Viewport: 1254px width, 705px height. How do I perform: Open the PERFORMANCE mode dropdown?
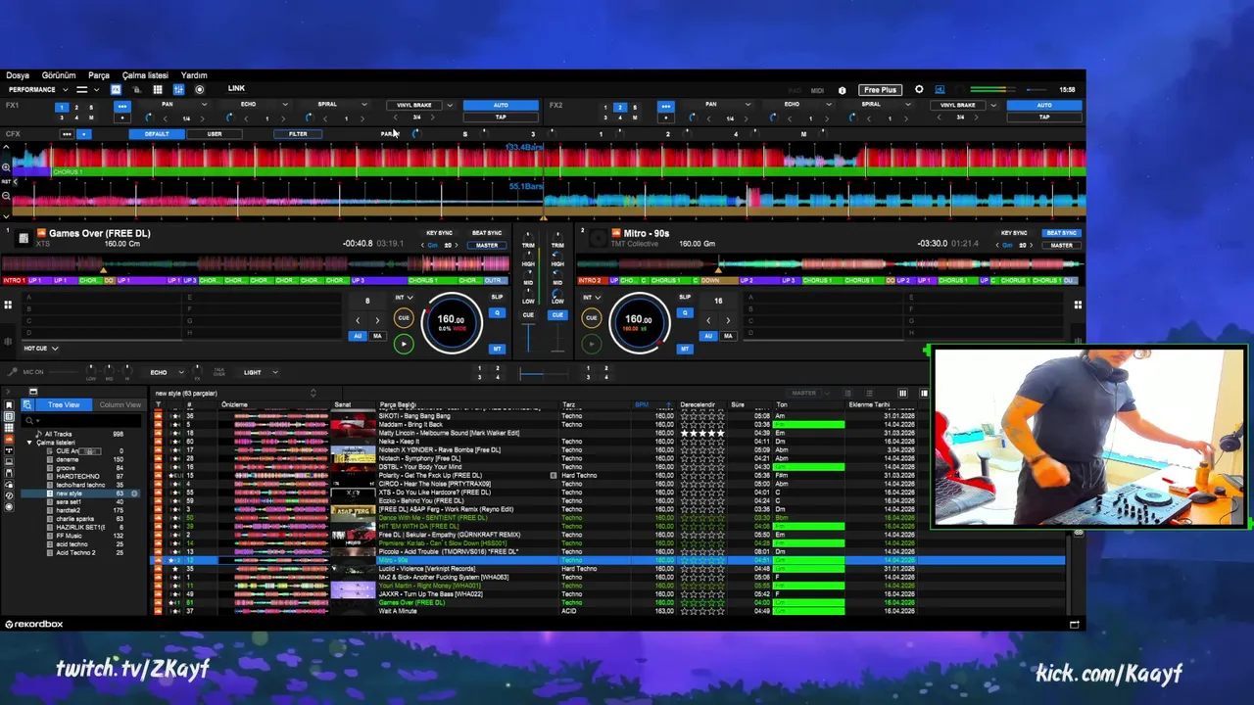pos(37,90)
